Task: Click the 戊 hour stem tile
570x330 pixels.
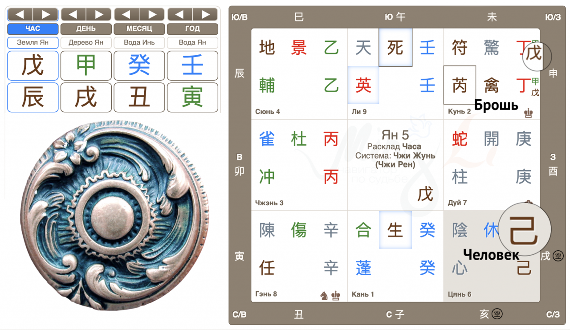Action: coord(33,66)
